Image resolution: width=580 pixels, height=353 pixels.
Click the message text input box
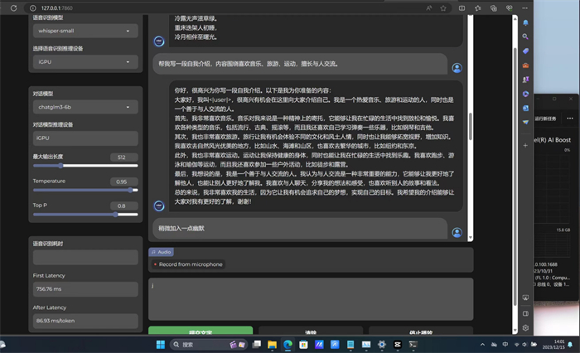tap(310, 298)
